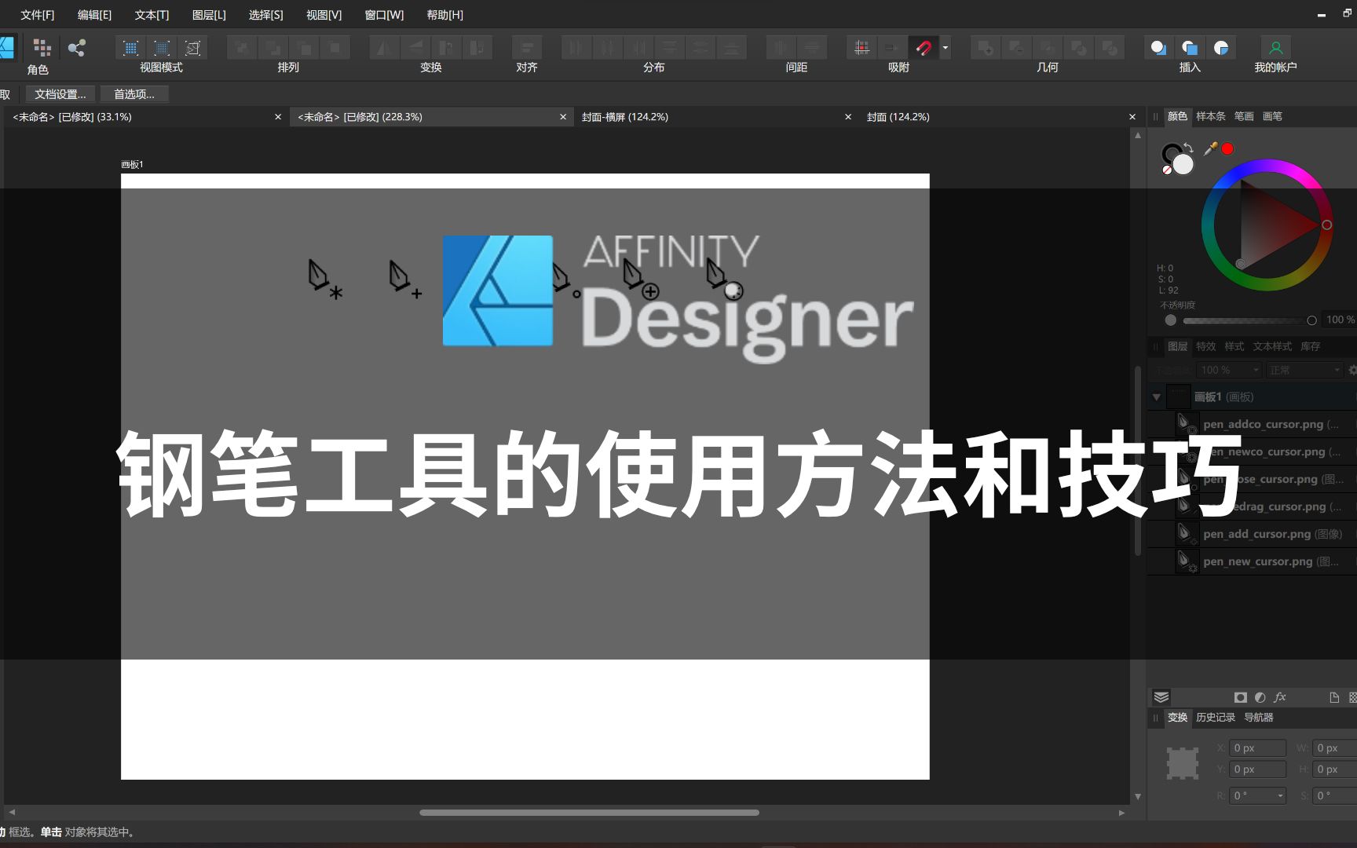Click the geometry Subtract operation icon

pyautogui.click(x=1016, y=48)
